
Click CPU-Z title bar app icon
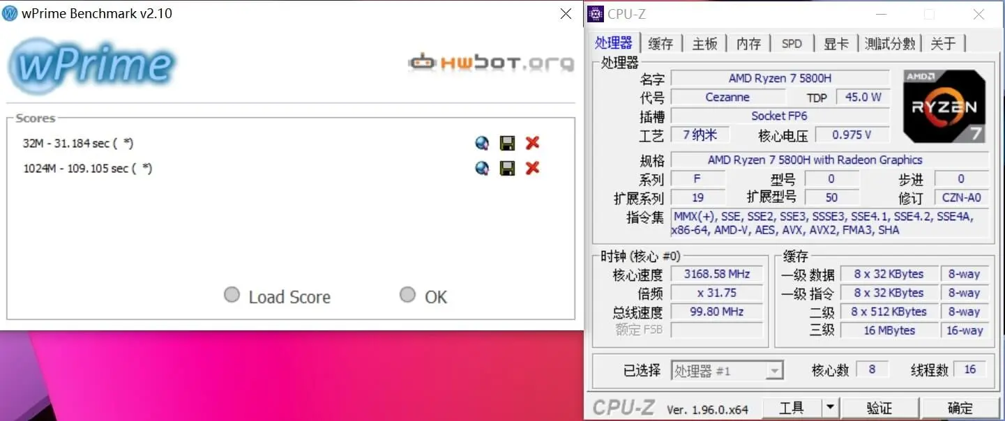(596, 14)
